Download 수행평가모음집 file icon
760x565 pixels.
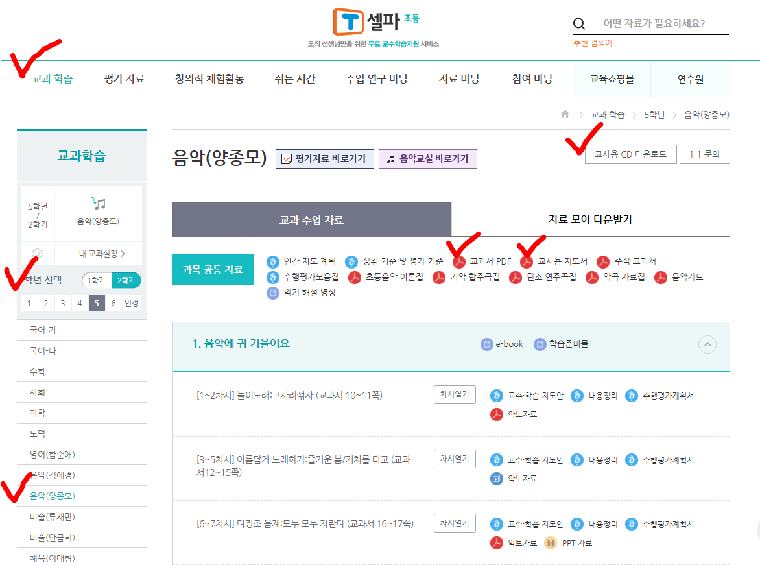(273, 278)
